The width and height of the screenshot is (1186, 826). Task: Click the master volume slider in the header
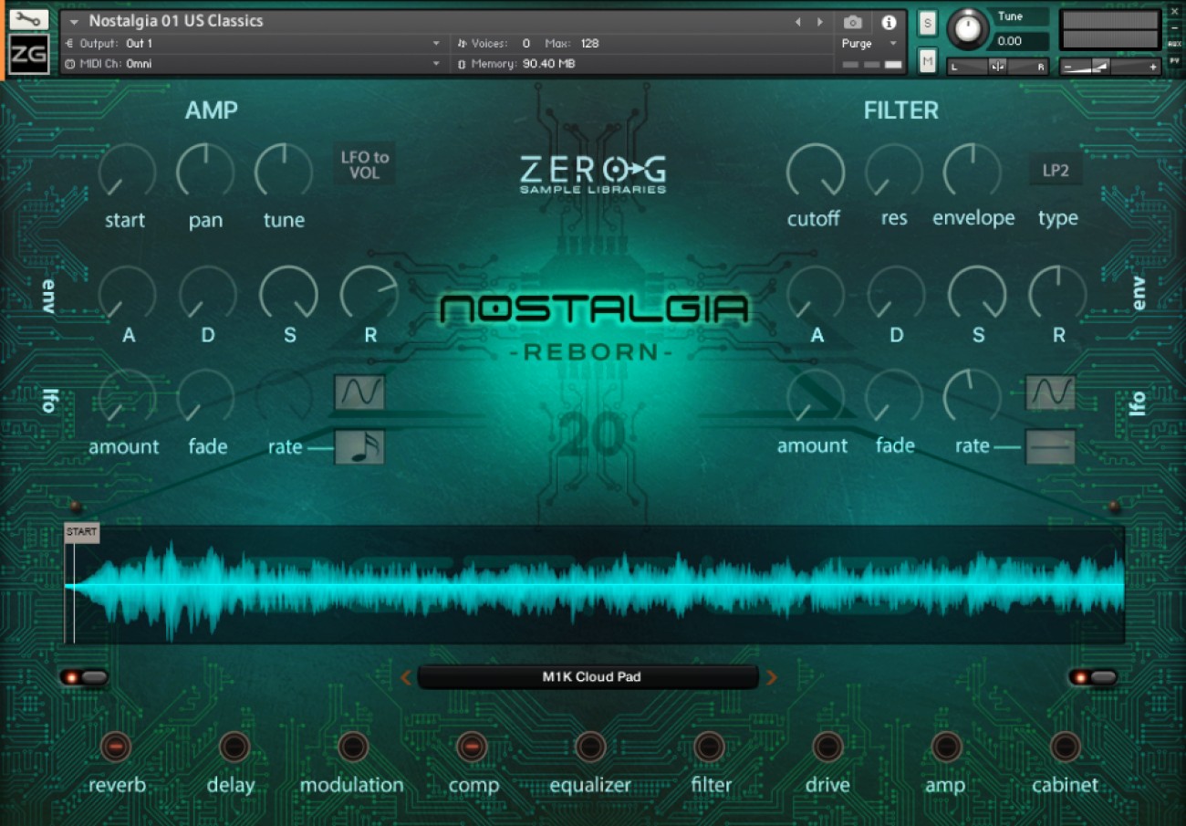[1099, 67]
